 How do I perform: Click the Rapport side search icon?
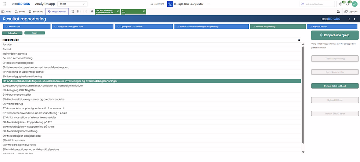(299, 40)
